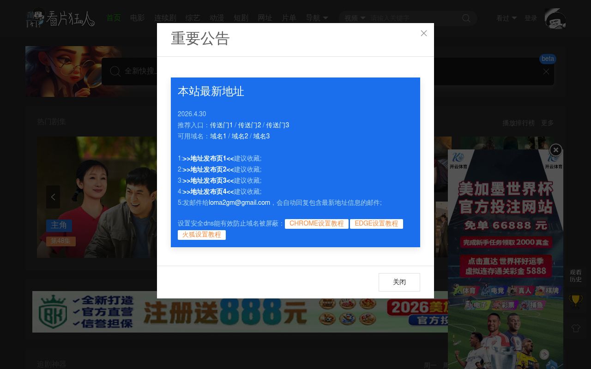Click the 热门剧集 section heading
This screenshot has width=591, height=369.
pyautogui.click(x=52, y=122)
